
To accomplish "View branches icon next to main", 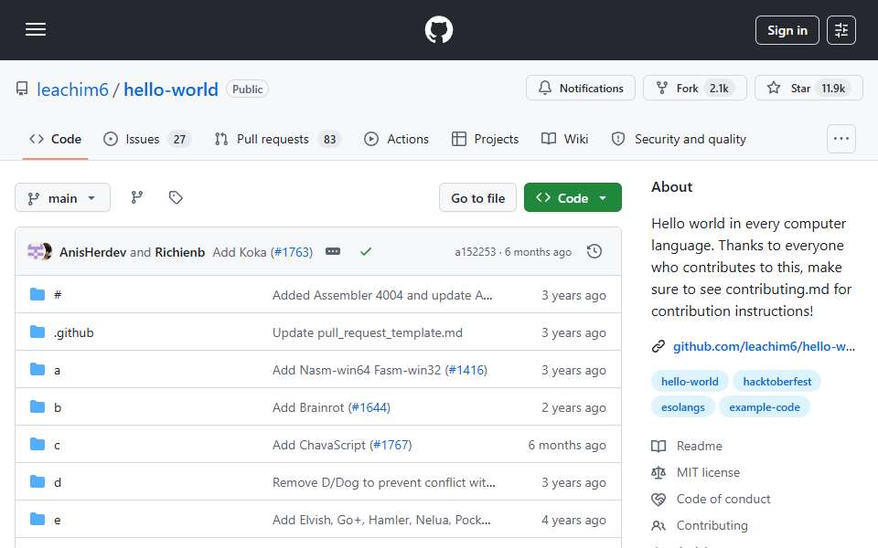I will click(136, 197).
